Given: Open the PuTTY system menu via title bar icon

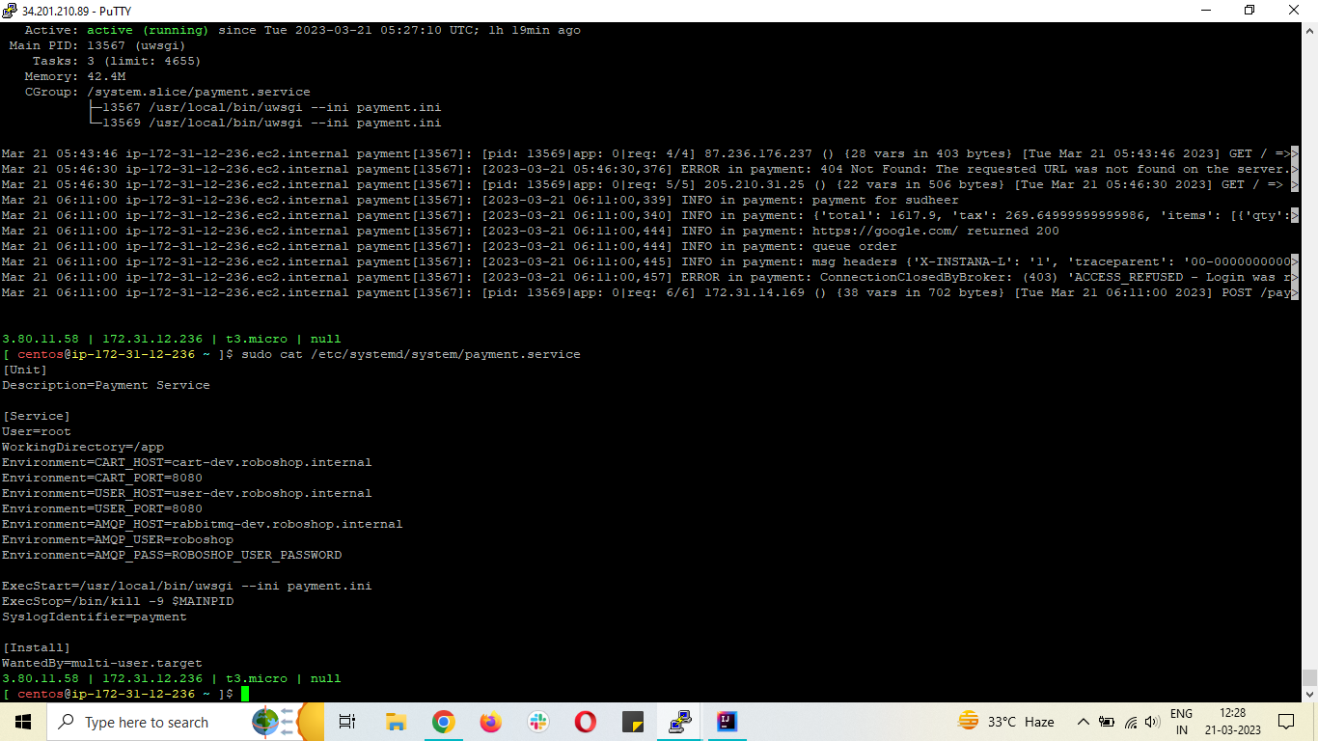Looking at the screenshot, I should (x=11, y=10).
